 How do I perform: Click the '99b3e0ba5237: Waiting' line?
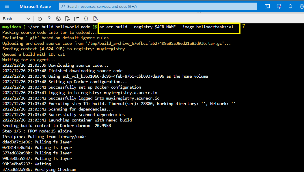pos(27,164)
